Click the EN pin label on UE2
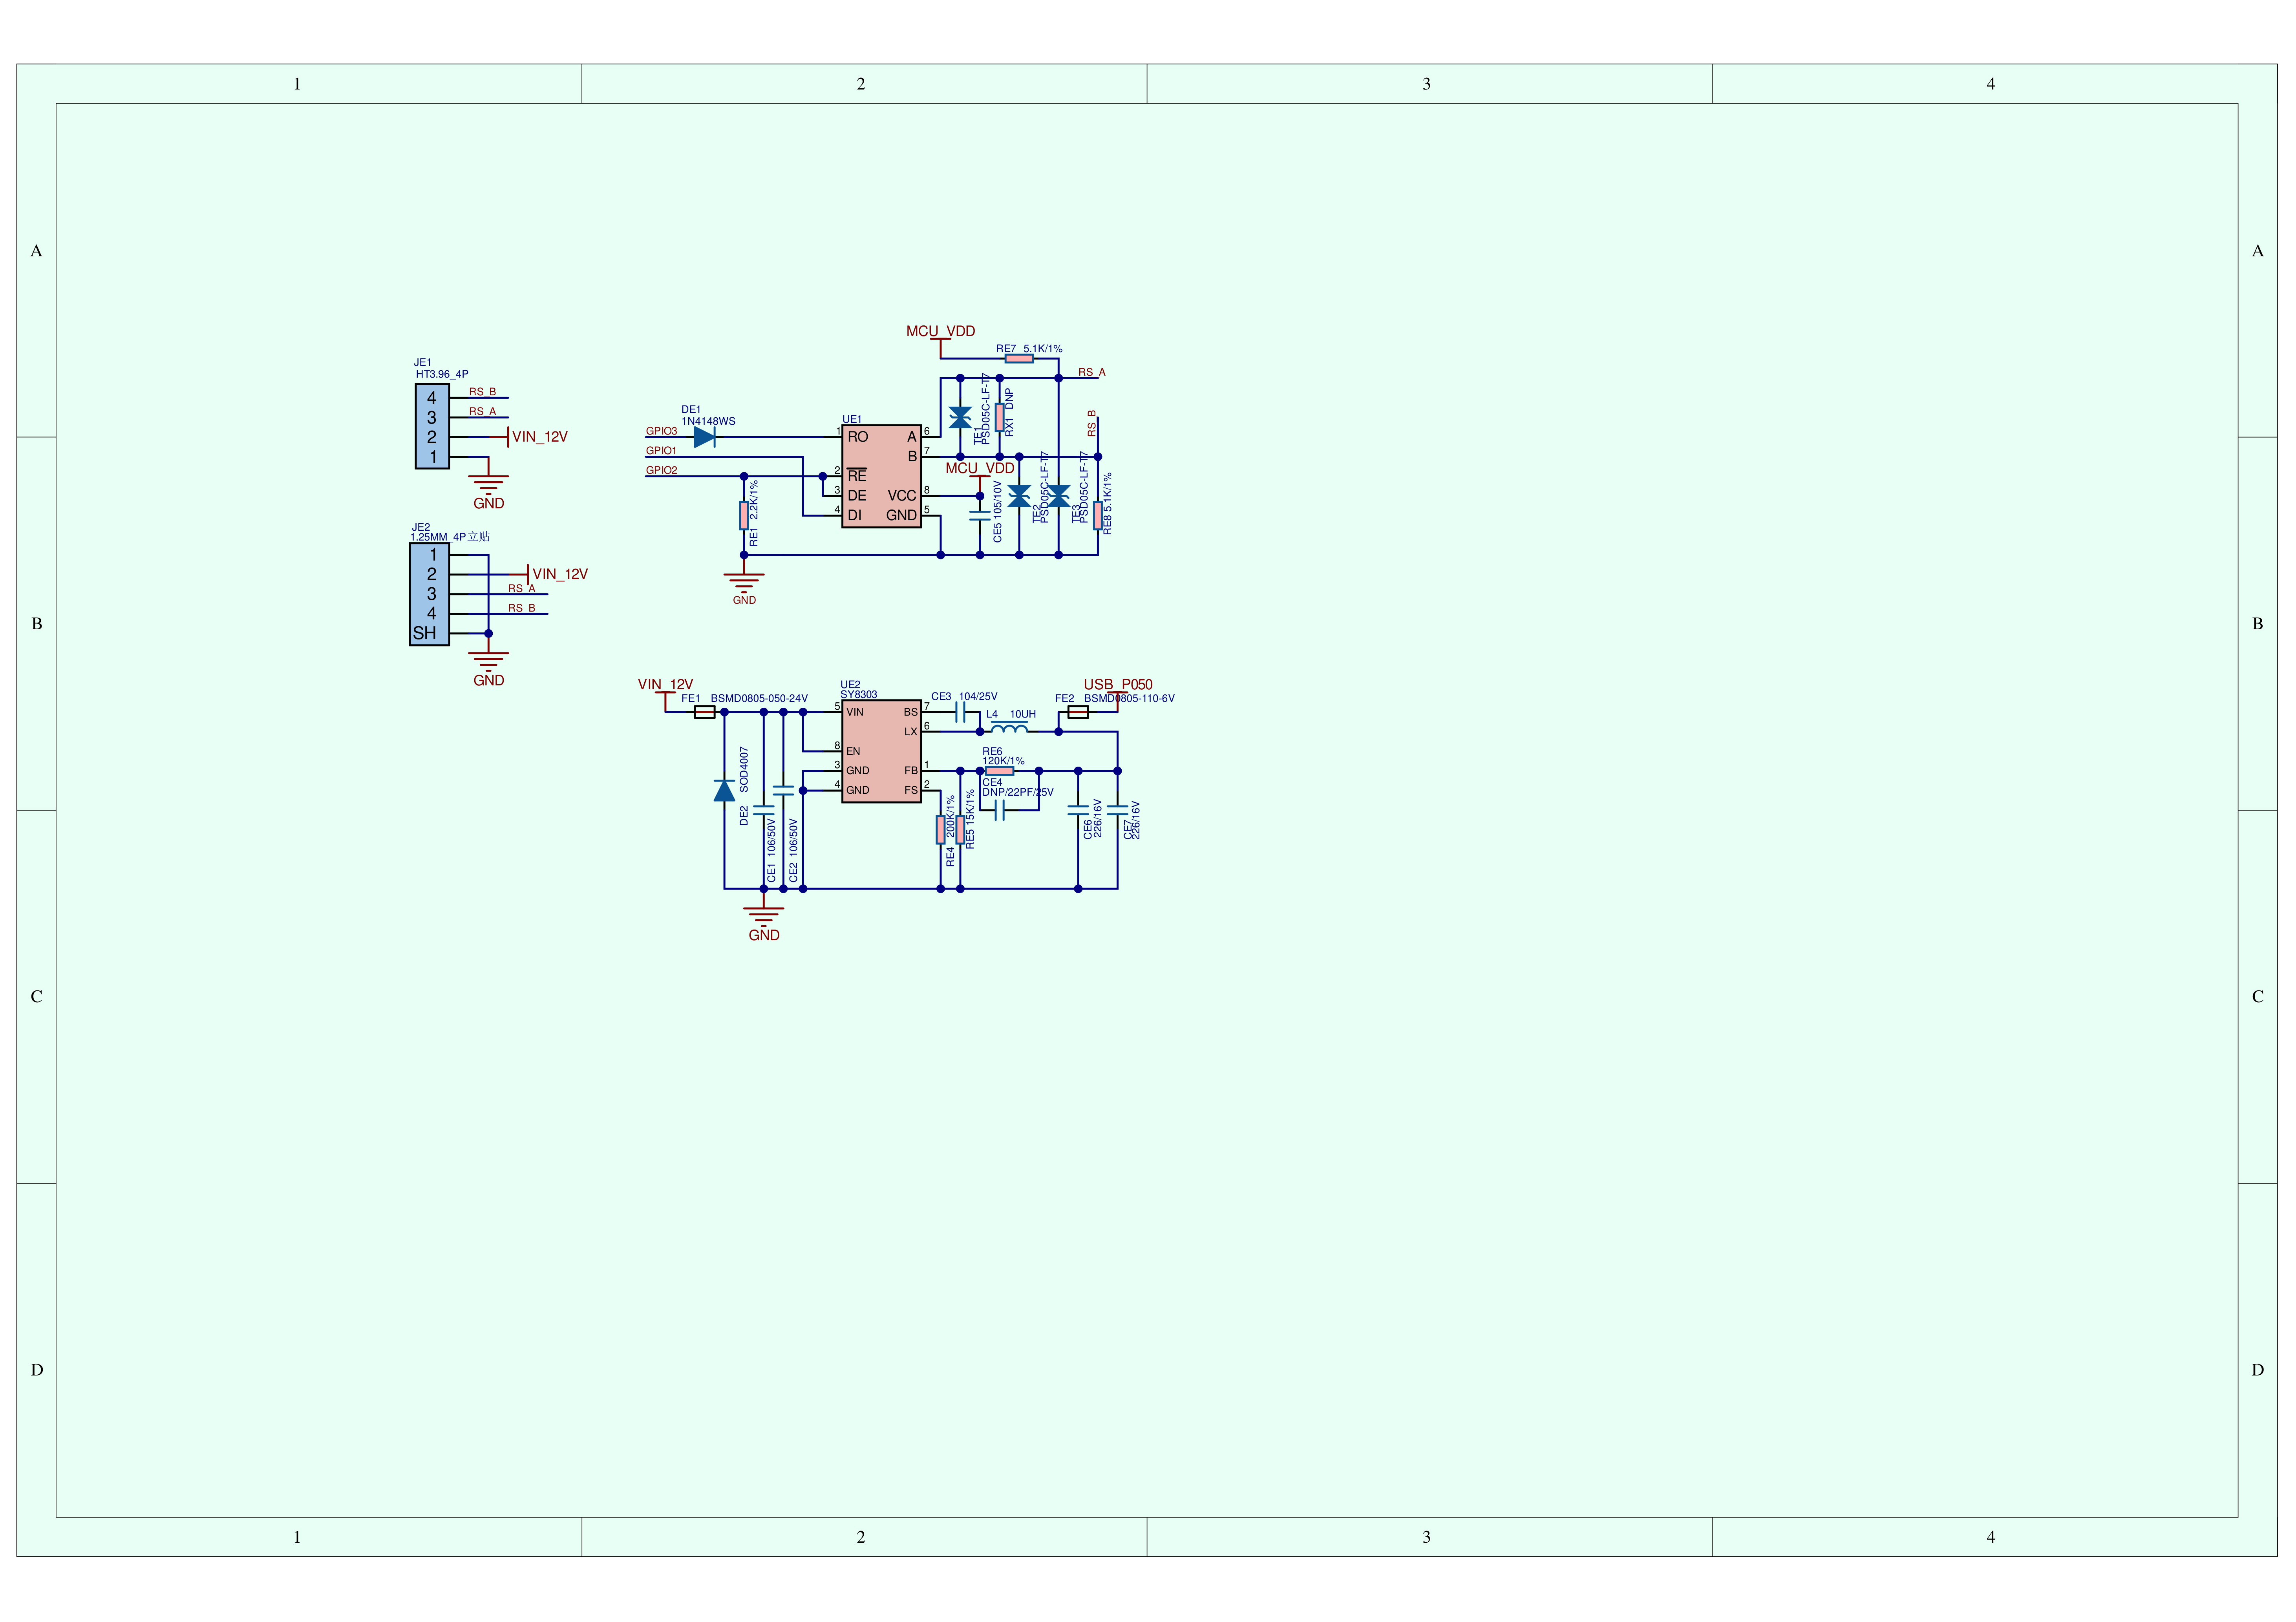Screen dimensions: 2296x1622 tap(853, 751)
